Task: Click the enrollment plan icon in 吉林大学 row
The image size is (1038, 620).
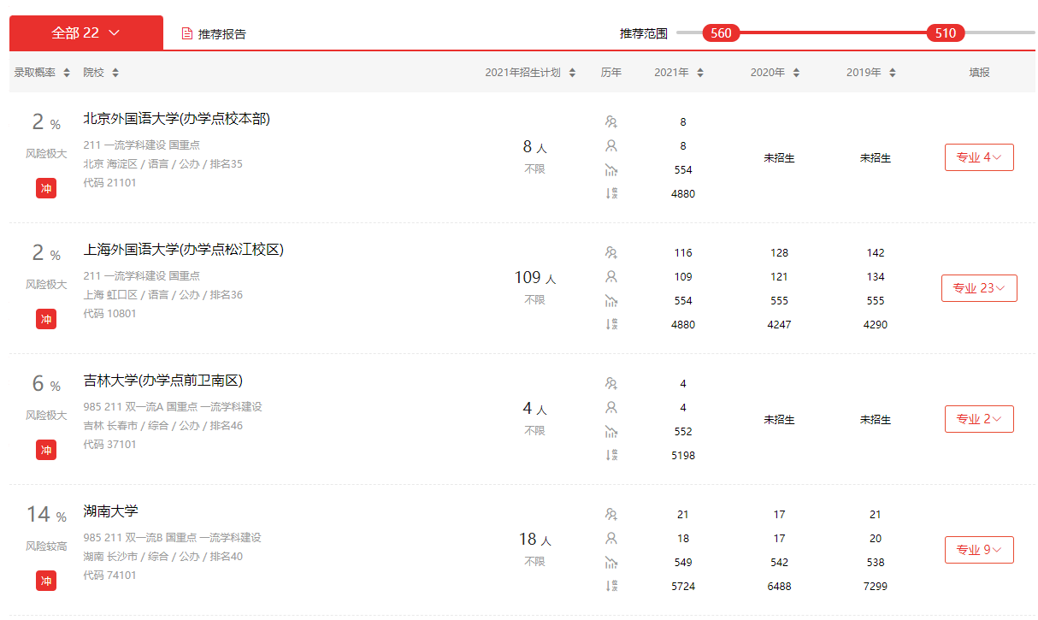Action: click(x=611, y=383)
